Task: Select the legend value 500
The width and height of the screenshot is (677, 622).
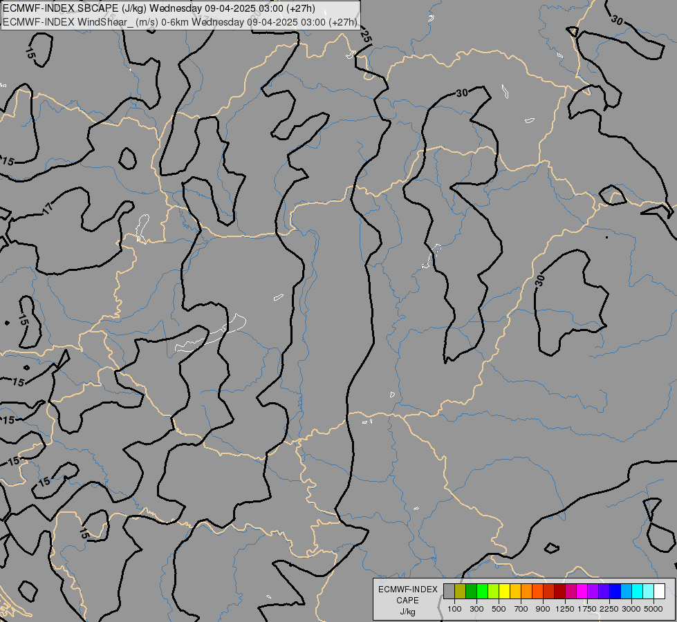Action: pos(499,609)
